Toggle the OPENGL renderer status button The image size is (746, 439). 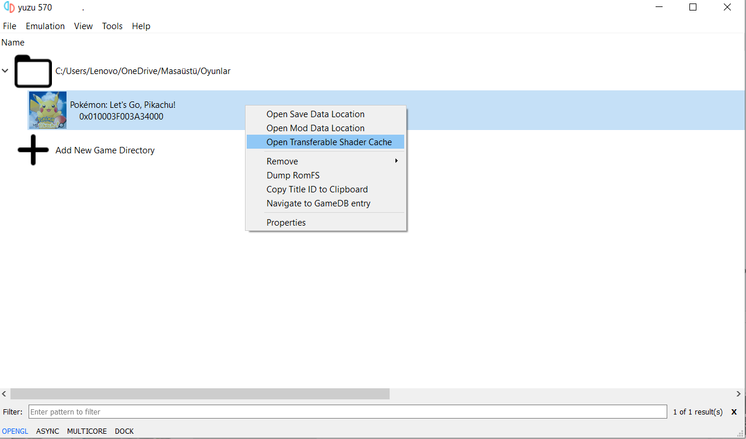(x=15, y=431)
